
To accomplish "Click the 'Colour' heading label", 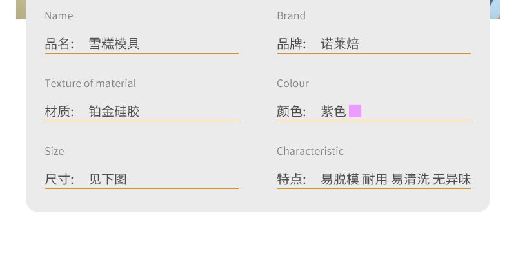I will click(x=293, y=83).
